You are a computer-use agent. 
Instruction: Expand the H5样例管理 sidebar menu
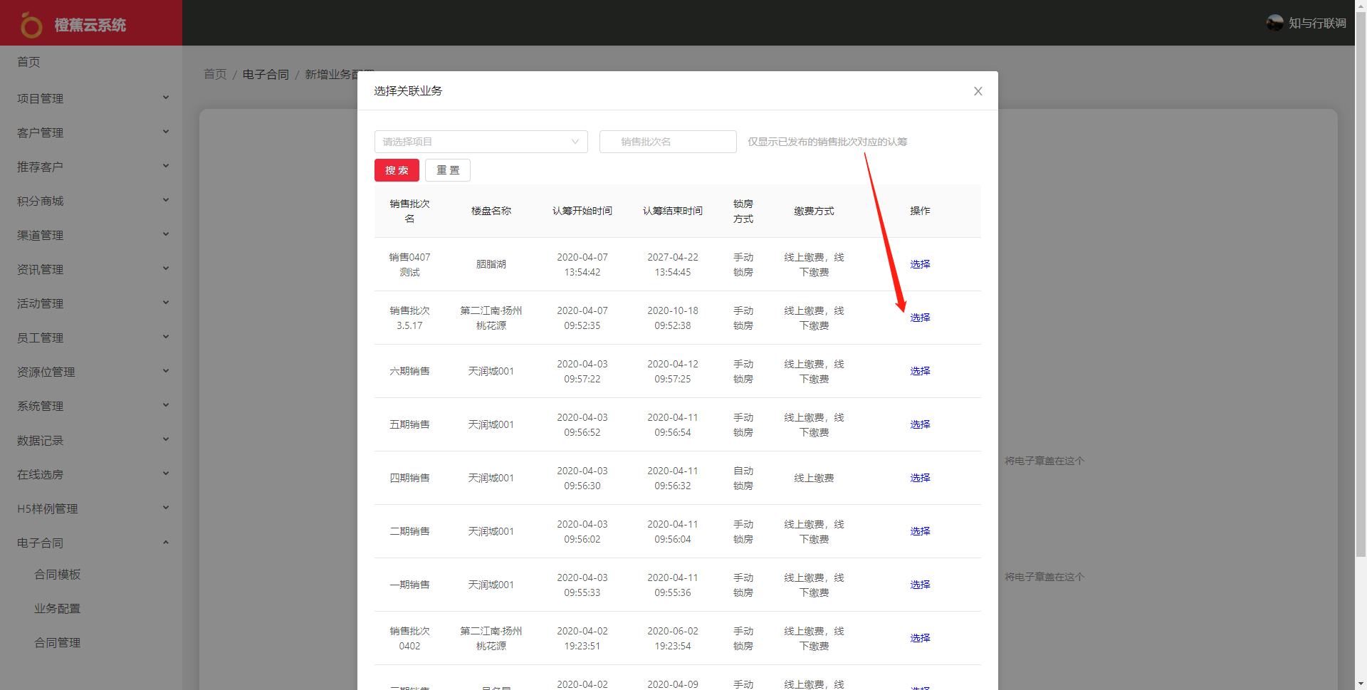click(x=91, y=508)
